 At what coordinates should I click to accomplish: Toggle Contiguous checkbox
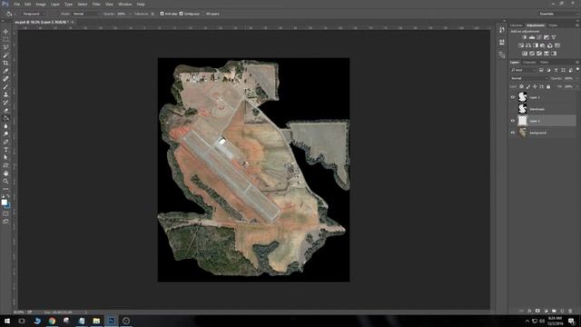click(x=182, y=14)
